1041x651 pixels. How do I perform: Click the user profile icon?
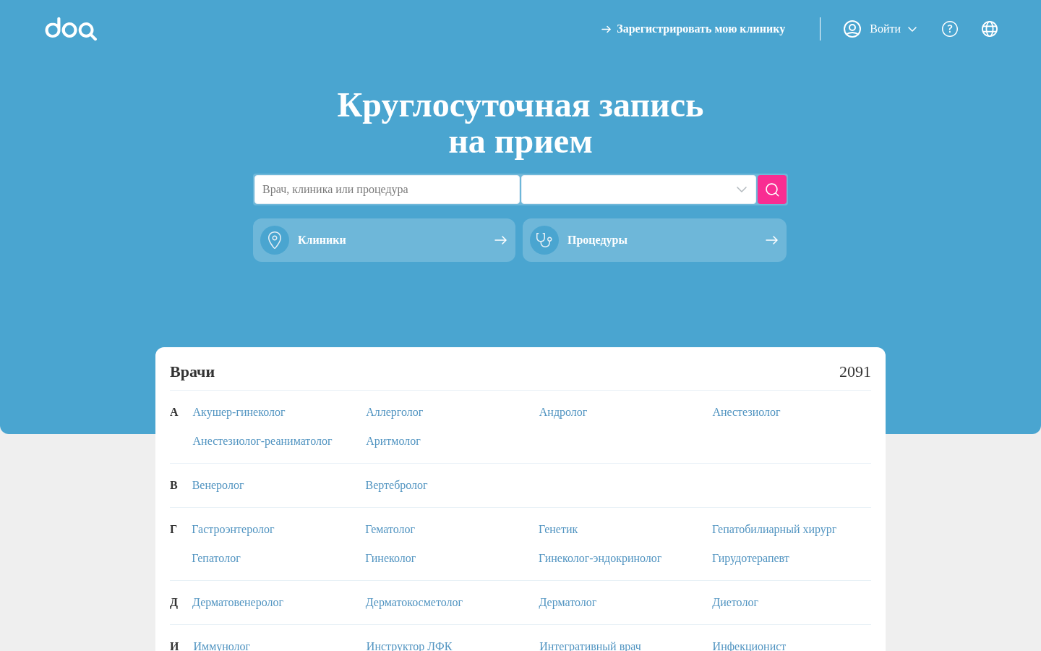tap(852, 29)
